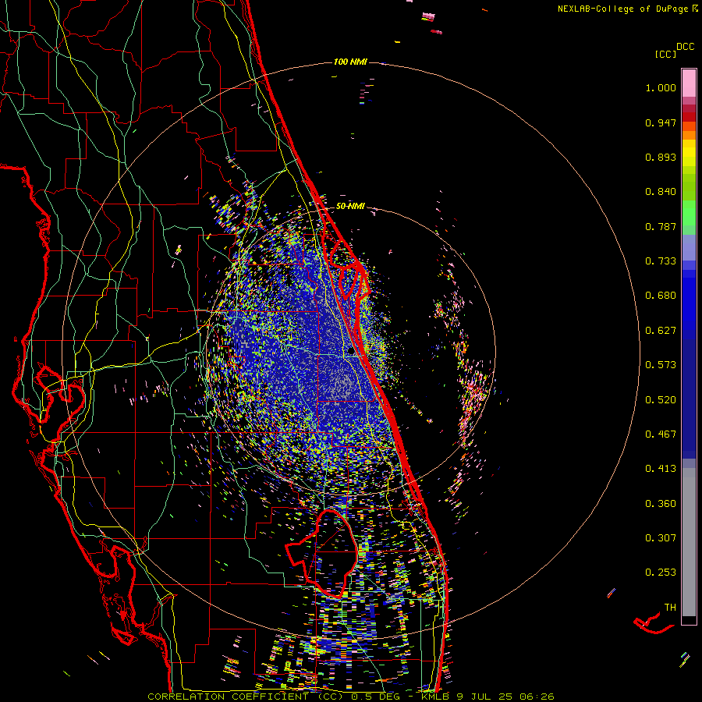Click the red segment of the color bar
Screen dimensions: 702x702
coord(689,116)
